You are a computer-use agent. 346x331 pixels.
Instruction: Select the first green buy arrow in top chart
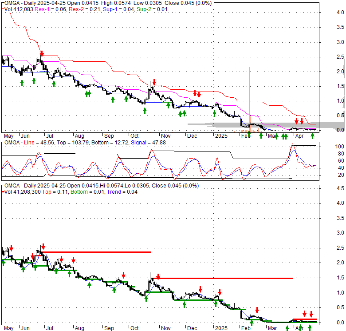[22, 82]
